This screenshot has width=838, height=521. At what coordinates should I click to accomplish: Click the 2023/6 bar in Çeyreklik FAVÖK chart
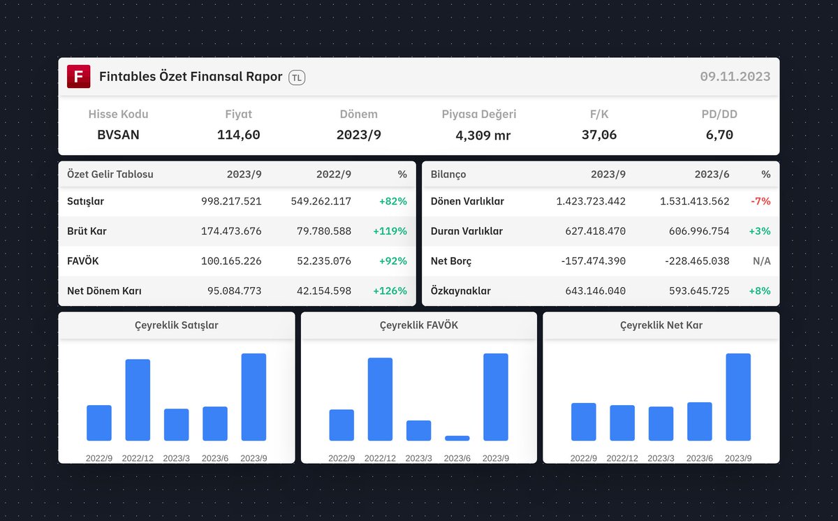[457, 437]
